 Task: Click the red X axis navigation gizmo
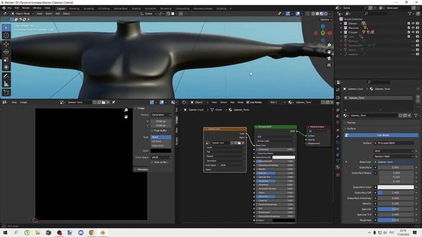(330, 33)
